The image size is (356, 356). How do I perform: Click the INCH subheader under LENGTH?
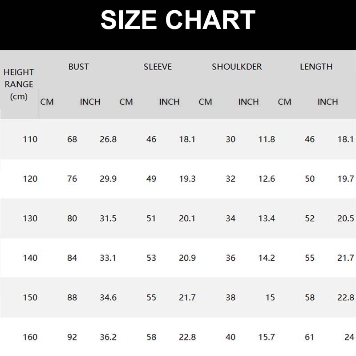tap(328, 102)
